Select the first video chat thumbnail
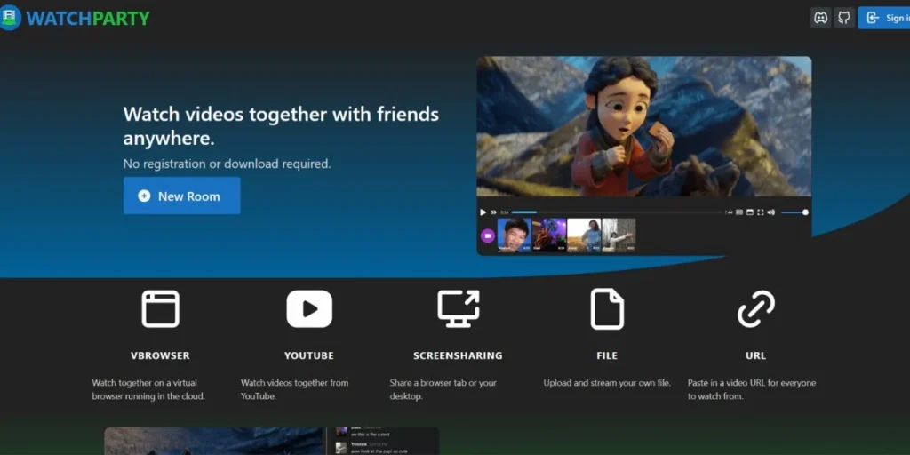The image size is (910, 455). click(515, 235)
